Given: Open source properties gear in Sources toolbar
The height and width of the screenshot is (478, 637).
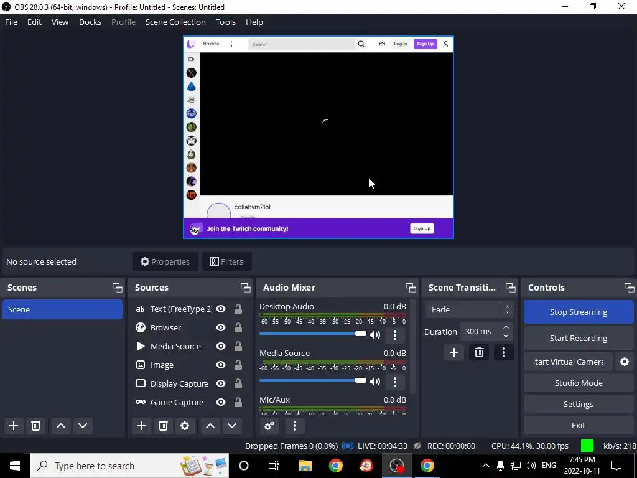Looking at the screenshot, I should tap(185, 426).
